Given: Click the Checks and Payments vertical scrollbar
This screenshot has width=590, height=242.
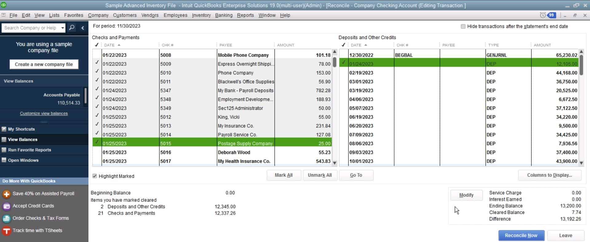Looking at the screenshot, I should click(335, 108).
